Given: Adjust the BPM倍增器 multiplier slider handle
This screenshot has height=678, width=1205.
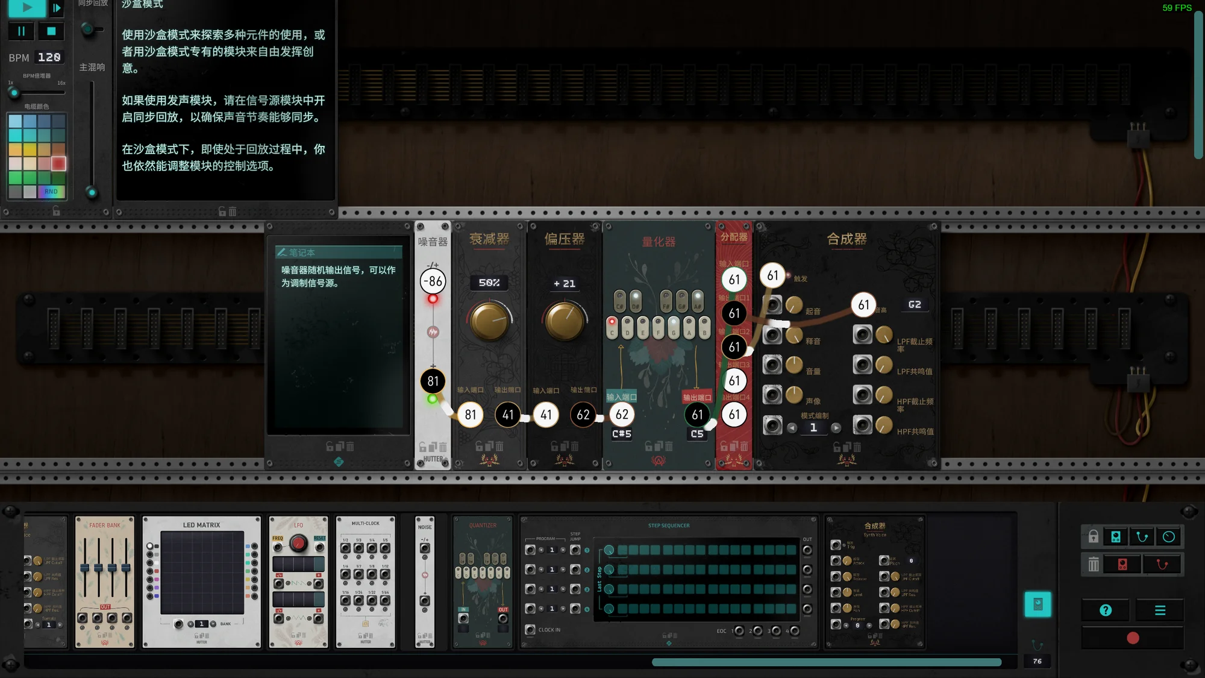Looking at the screenshot, I should (13, 93).
